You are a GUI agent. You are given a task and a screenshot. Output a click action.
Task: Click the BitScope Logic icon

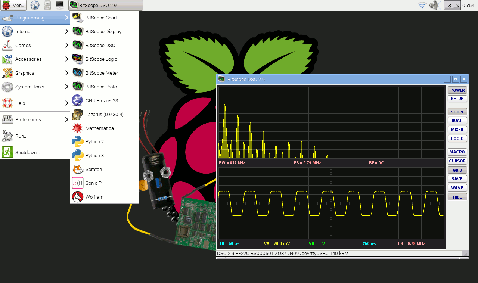click(78, 59)
